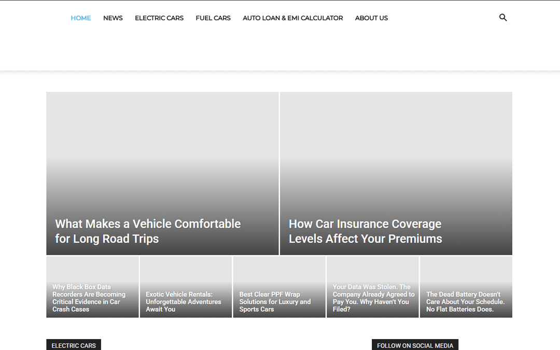Open Auto Loan & EMI Calculator page
The width and height of the screenshot is (560, 350).
pyautogui.click(x=292, y=18)
